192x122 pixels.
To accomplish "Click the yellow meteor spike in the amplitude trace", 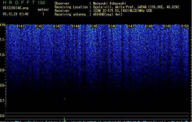I will coord(64,120).
